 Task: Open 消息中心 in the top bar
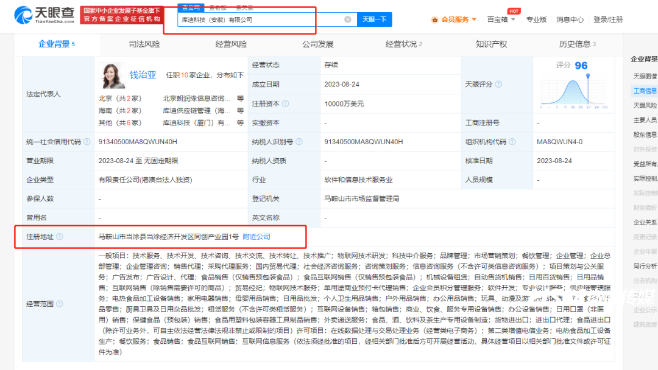coord(570,19)
